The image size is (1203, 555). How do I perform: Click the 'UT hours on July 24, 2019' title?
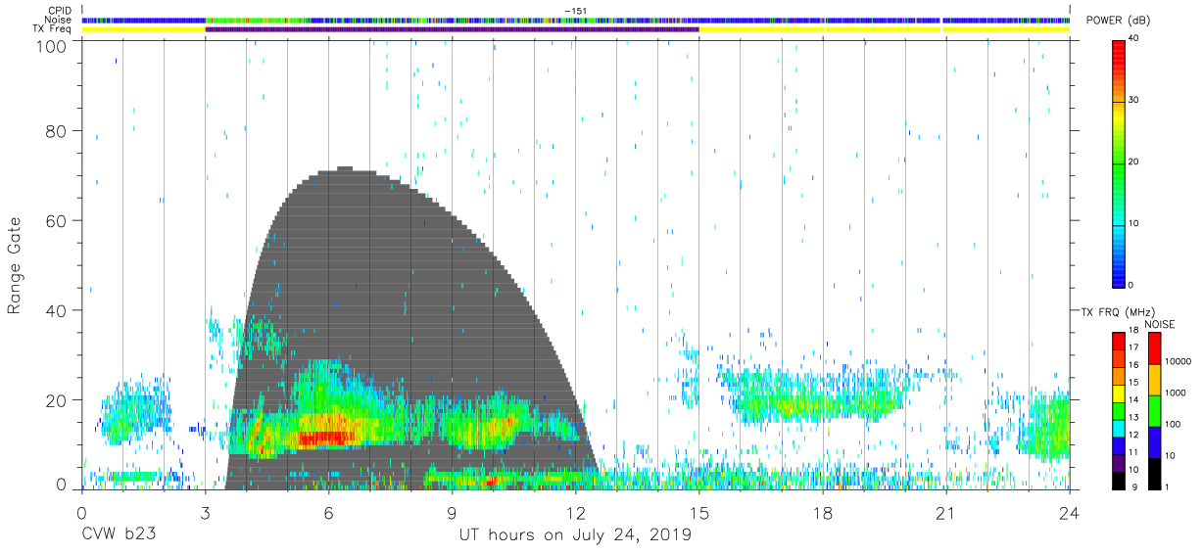click(575, 535)
